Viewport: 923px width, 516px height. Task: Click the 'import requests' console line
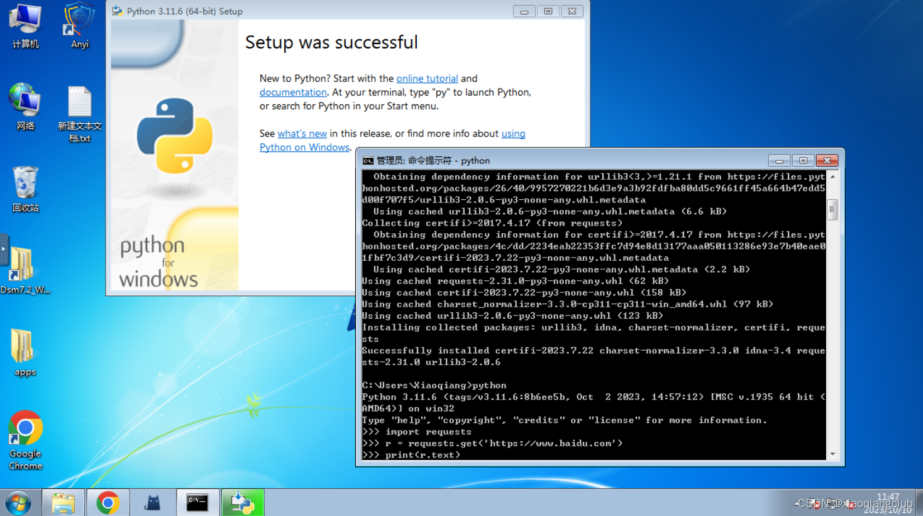(x=417, y=432)
